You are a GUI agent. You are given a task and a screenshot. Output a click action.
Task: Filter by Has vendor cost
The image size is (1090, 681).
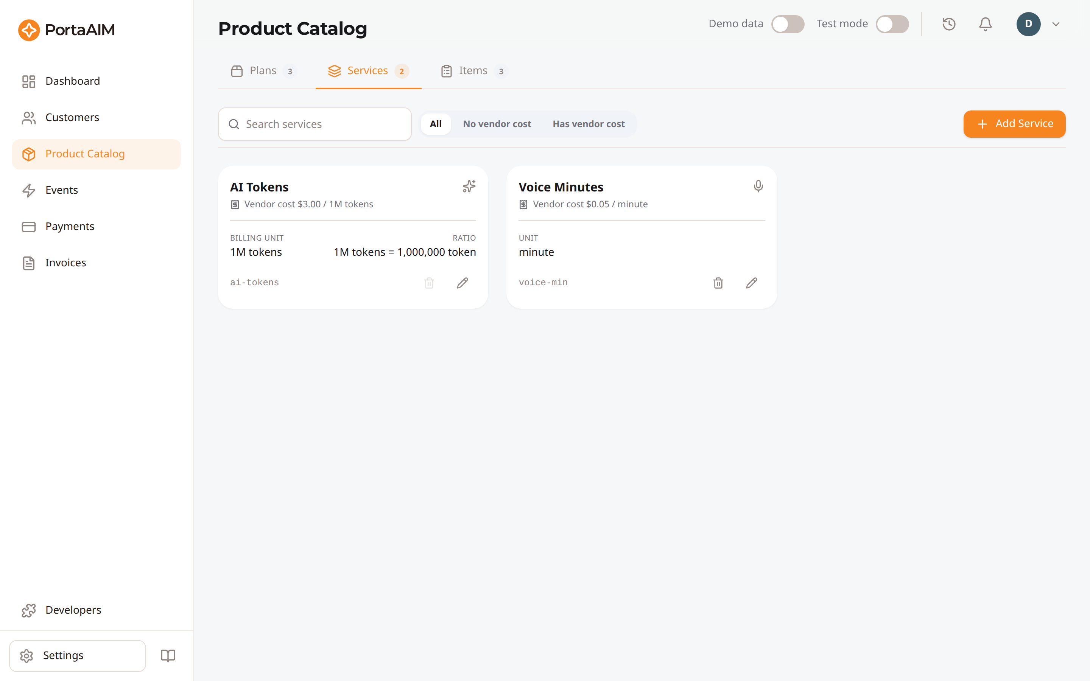[588, 124]
